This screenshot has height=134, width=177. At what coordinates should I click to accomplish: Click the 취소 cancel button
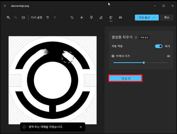click(167, 18)
